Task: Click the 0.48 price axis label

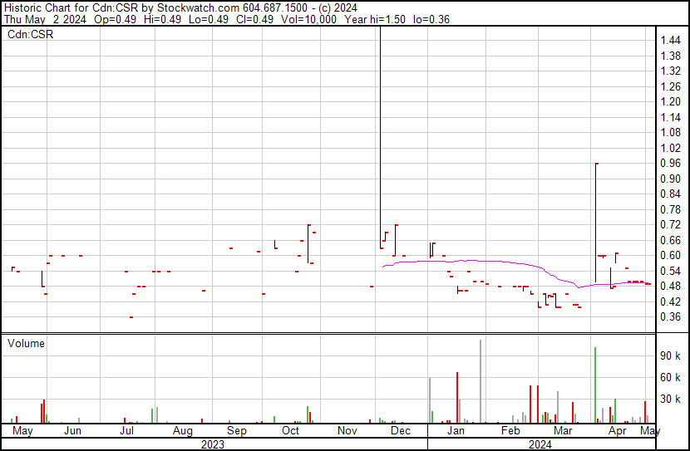Action: tap(671, 287)
